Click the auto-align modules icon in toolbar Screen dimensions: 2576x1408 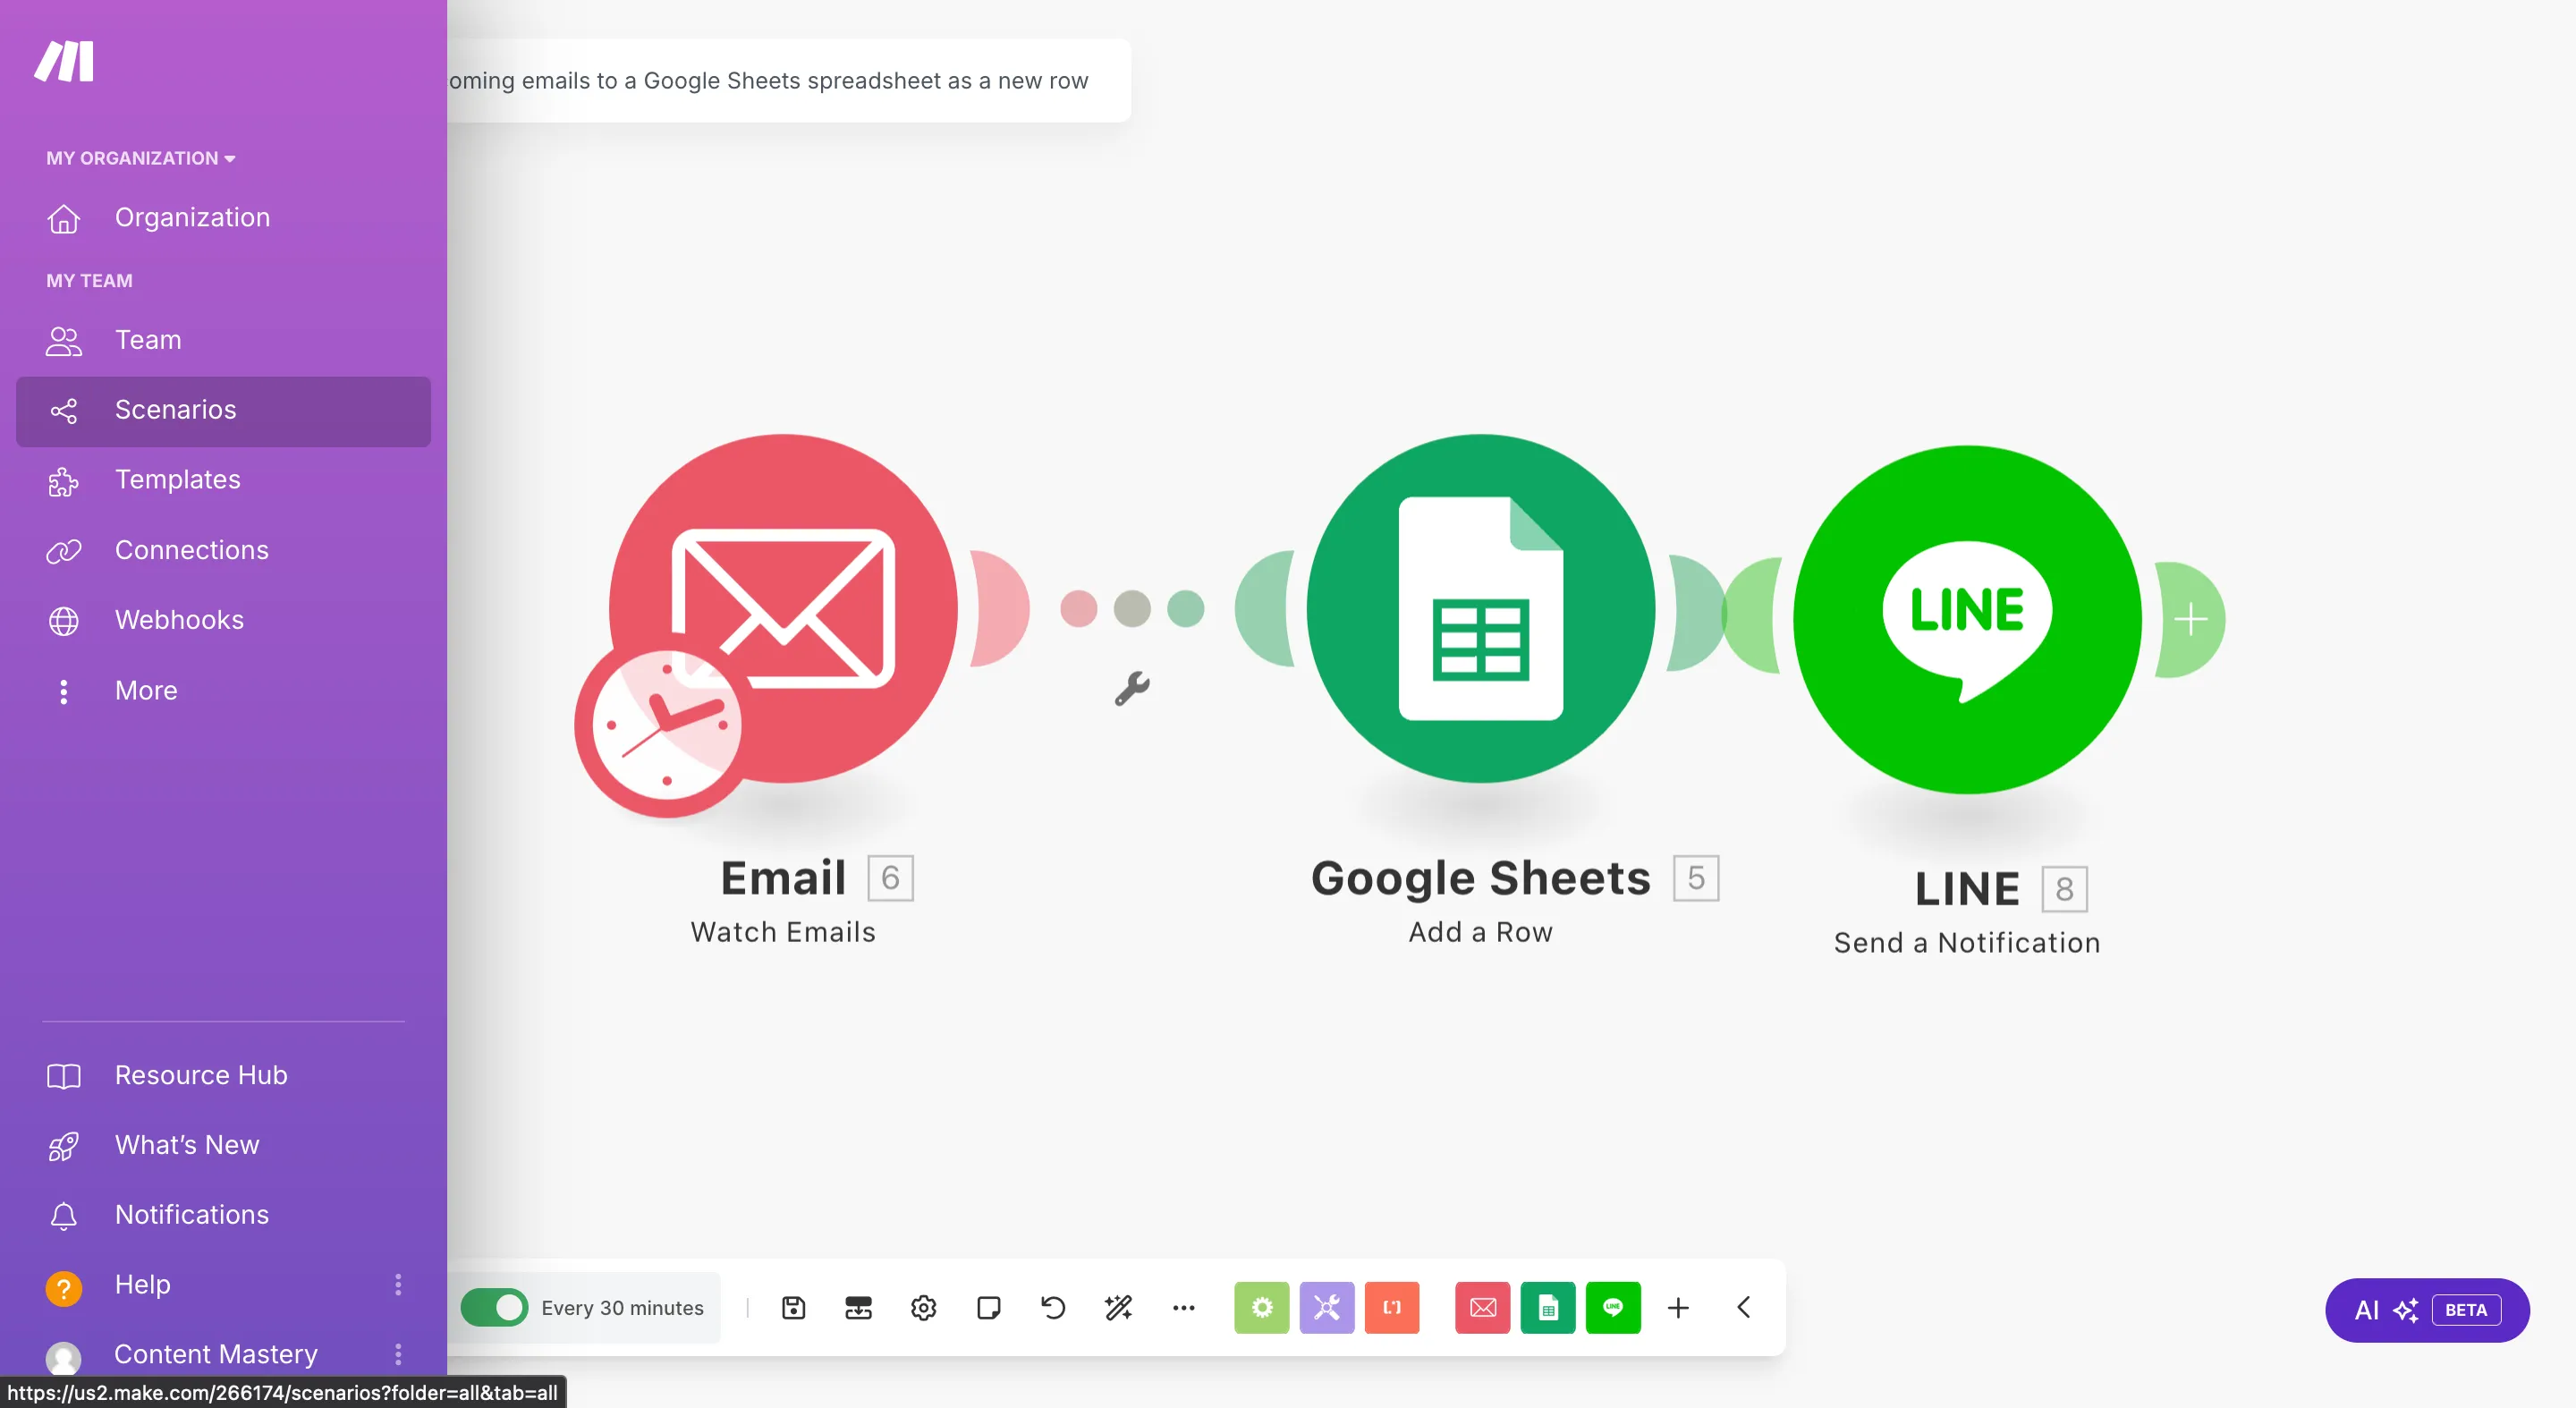pyautogui.click(x=858, y=1308)
